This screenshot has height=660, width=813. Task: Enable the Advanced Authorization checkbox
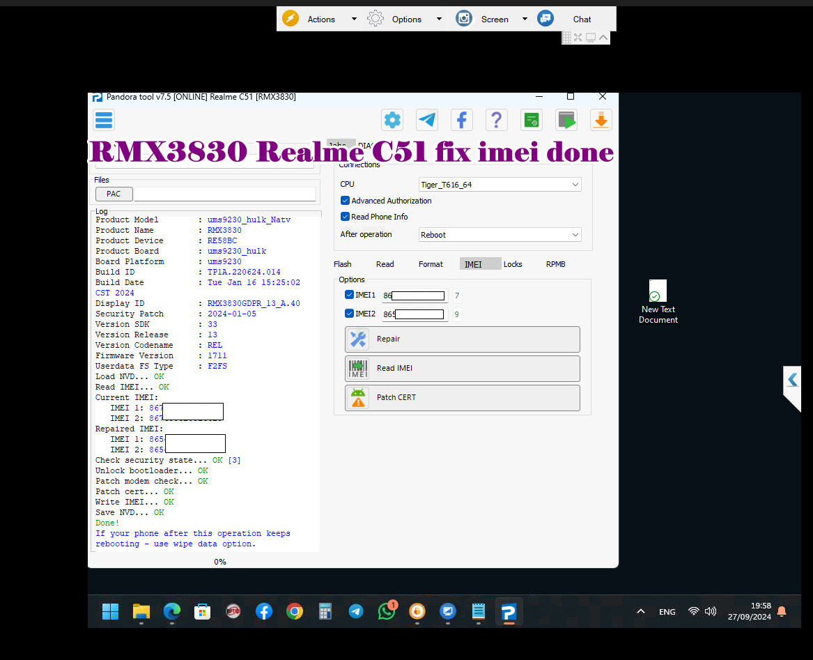tap(345, 200)
